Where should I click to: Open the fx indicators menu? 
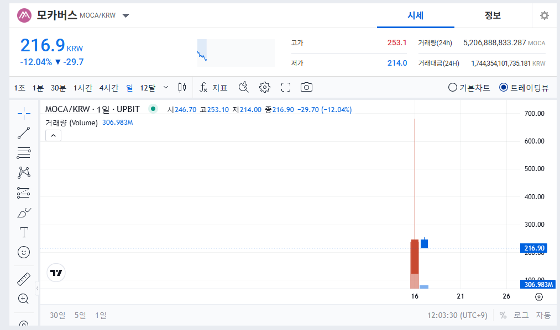pyautogui.click(x=203, y=87)
